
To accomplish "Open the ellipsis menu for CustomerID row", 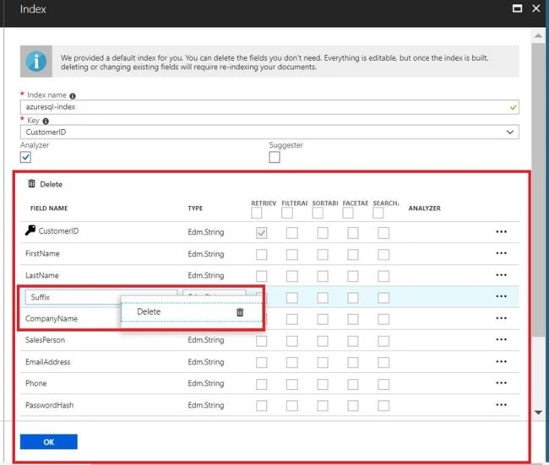I will click(x=501, y=231).
